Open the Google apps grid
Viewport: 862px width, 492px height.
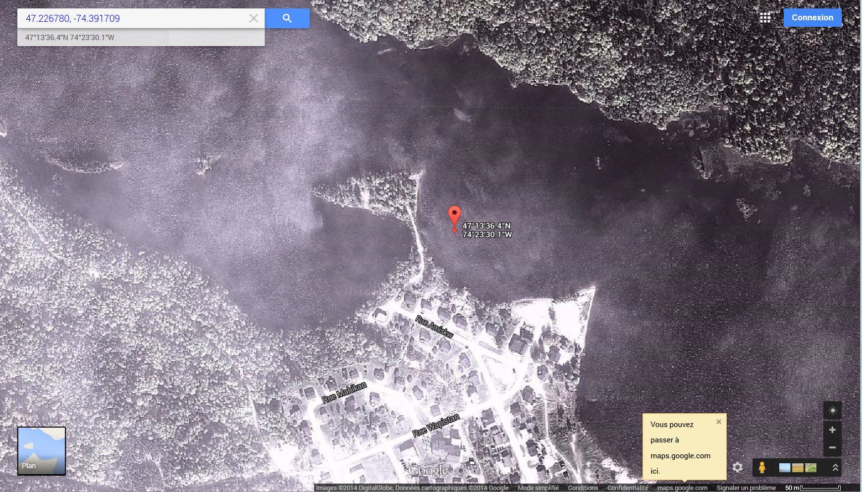click(x=765, y=18)
